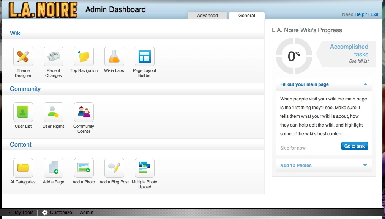Image resolution: width=385 pixels, height=219 pixels.
Task: Click the Add 10 Photos title
Action: pyautogui.click(x=296, y=166)
